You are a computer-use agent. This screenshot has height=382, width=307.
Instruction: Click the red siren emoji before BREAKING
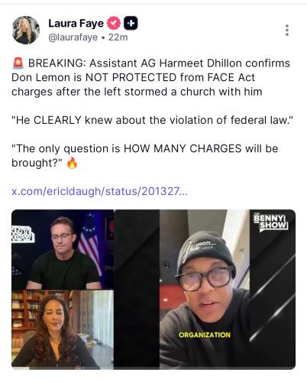[x=18, y=63]
